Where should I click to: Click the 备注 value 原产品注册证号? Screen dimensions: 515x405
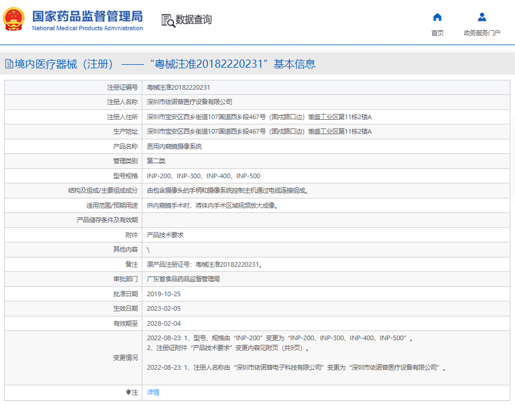click(x=205, y=264)
